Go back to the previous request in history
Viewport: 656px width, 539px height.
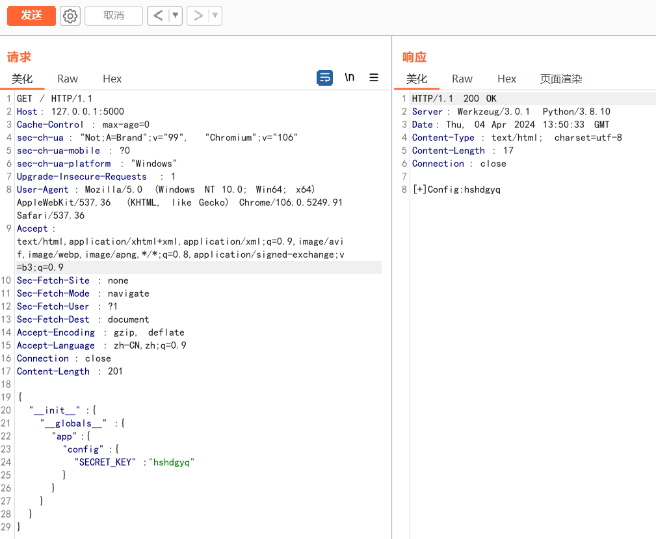158,16
